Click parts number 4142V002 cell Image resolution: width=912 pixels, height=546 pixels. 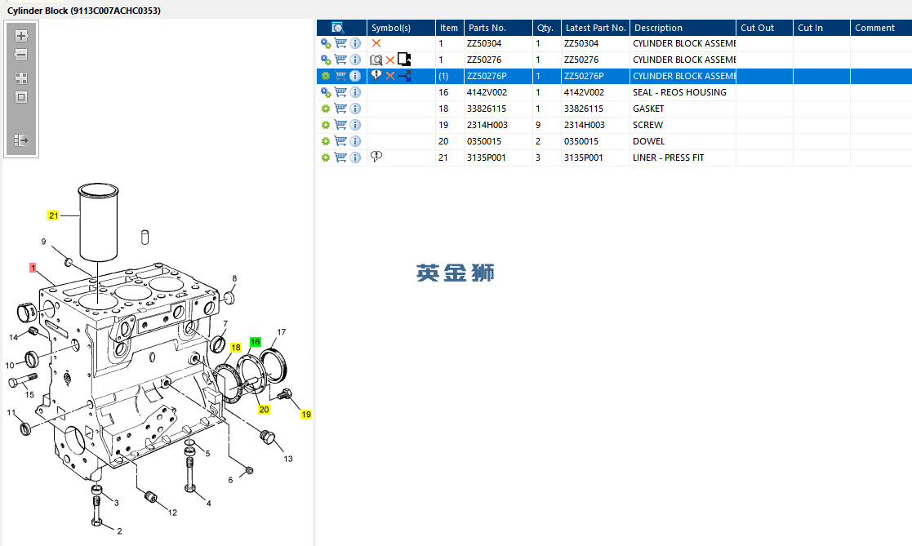pos(499,92)
